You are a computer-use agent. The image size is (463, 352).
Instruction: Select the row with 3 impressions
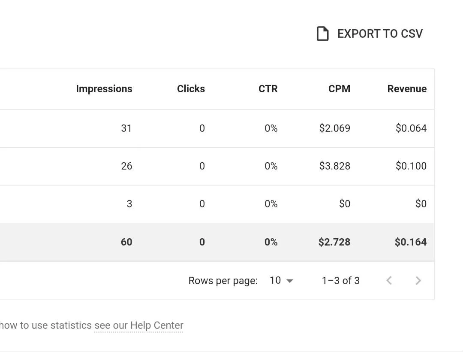click(217, 204)
